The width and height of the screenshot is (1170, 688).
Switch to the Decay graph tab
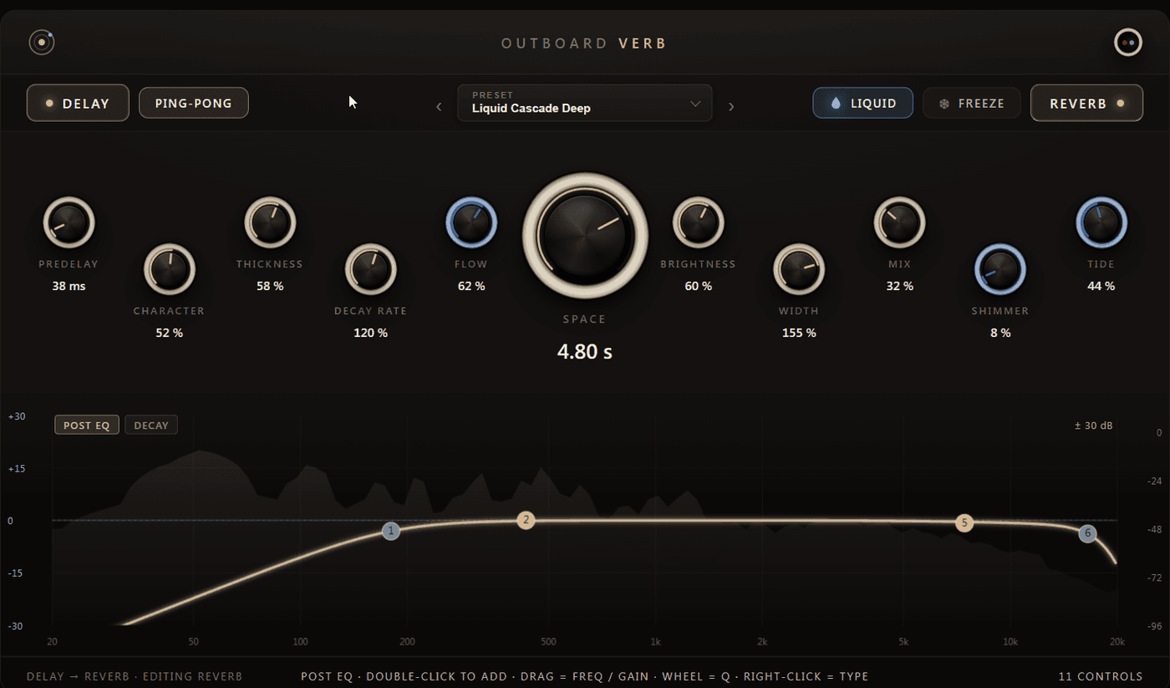[x=151, y=425]
